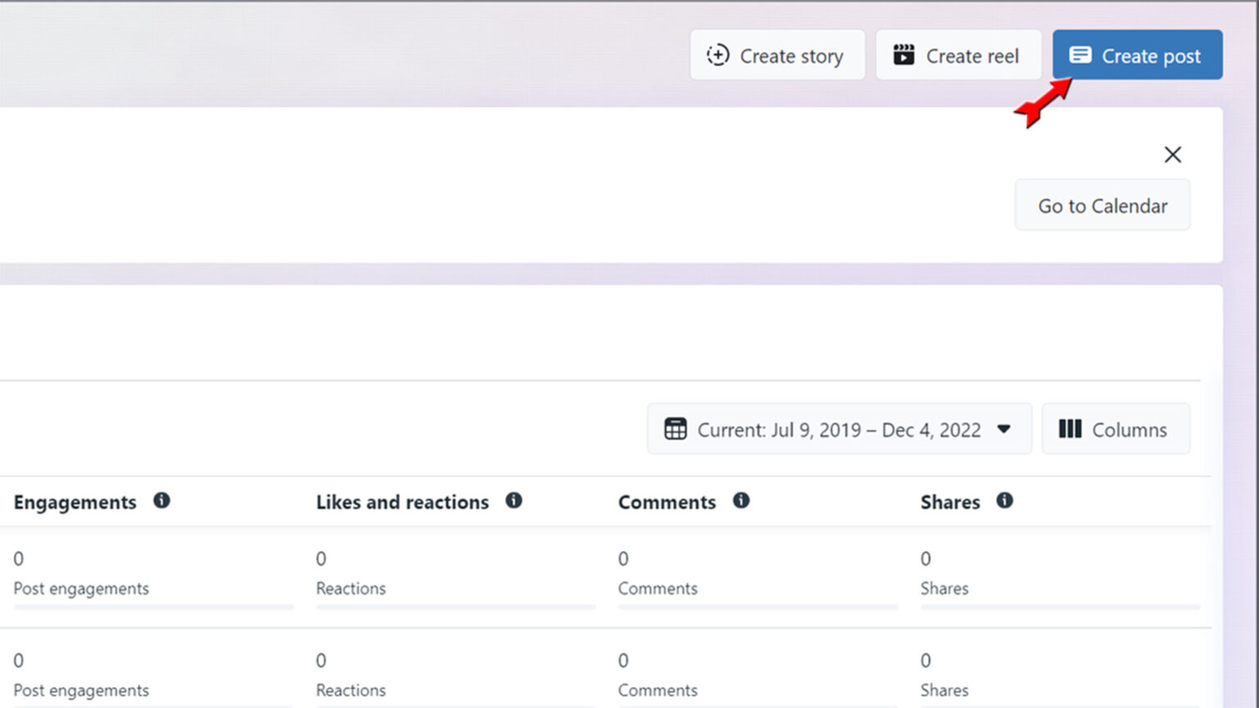
Task: Click the Create reel button label
Action: (x=972, y=57)
